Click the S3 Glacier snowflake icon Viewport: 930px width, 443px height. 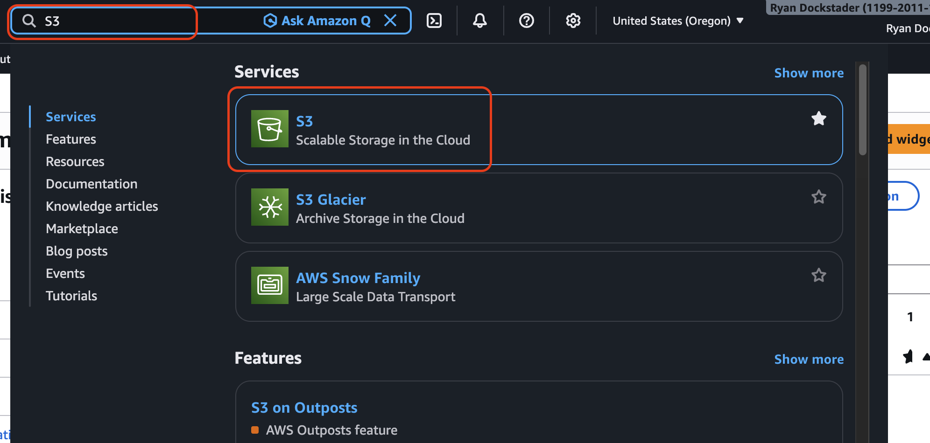coord(270,207)
